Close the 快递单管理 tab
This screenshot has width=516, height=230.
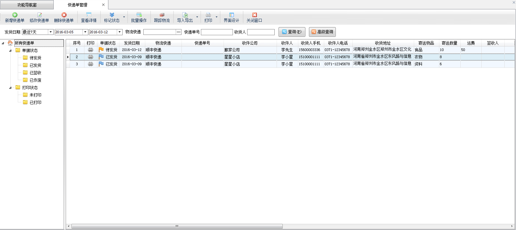(103, 5)
